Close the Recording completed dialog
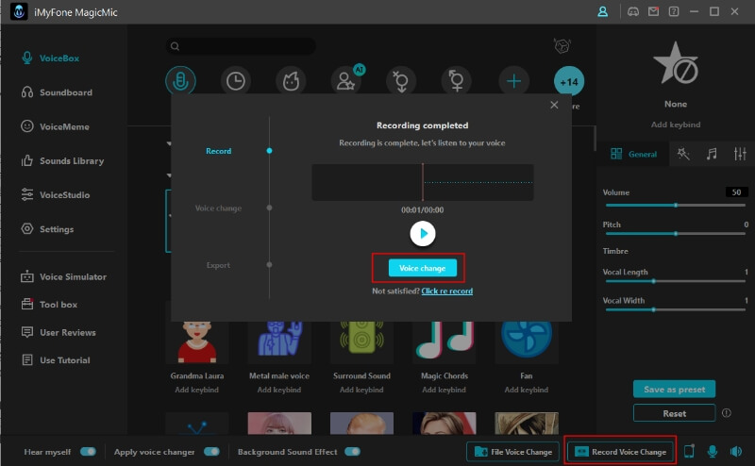 [554, 105]
